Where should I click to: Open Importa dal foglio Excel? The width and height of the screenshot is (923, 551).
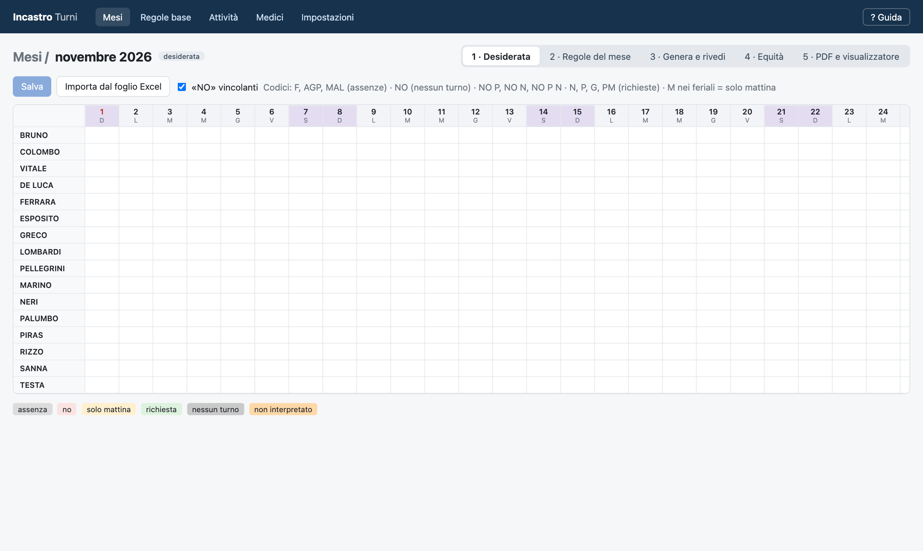pyautogui.click(x=113, y=87)
